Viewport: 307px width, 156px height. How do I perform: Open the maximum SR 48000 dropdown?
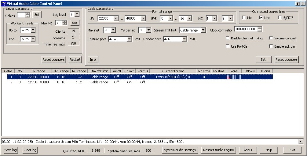click(x=143, y=19)
